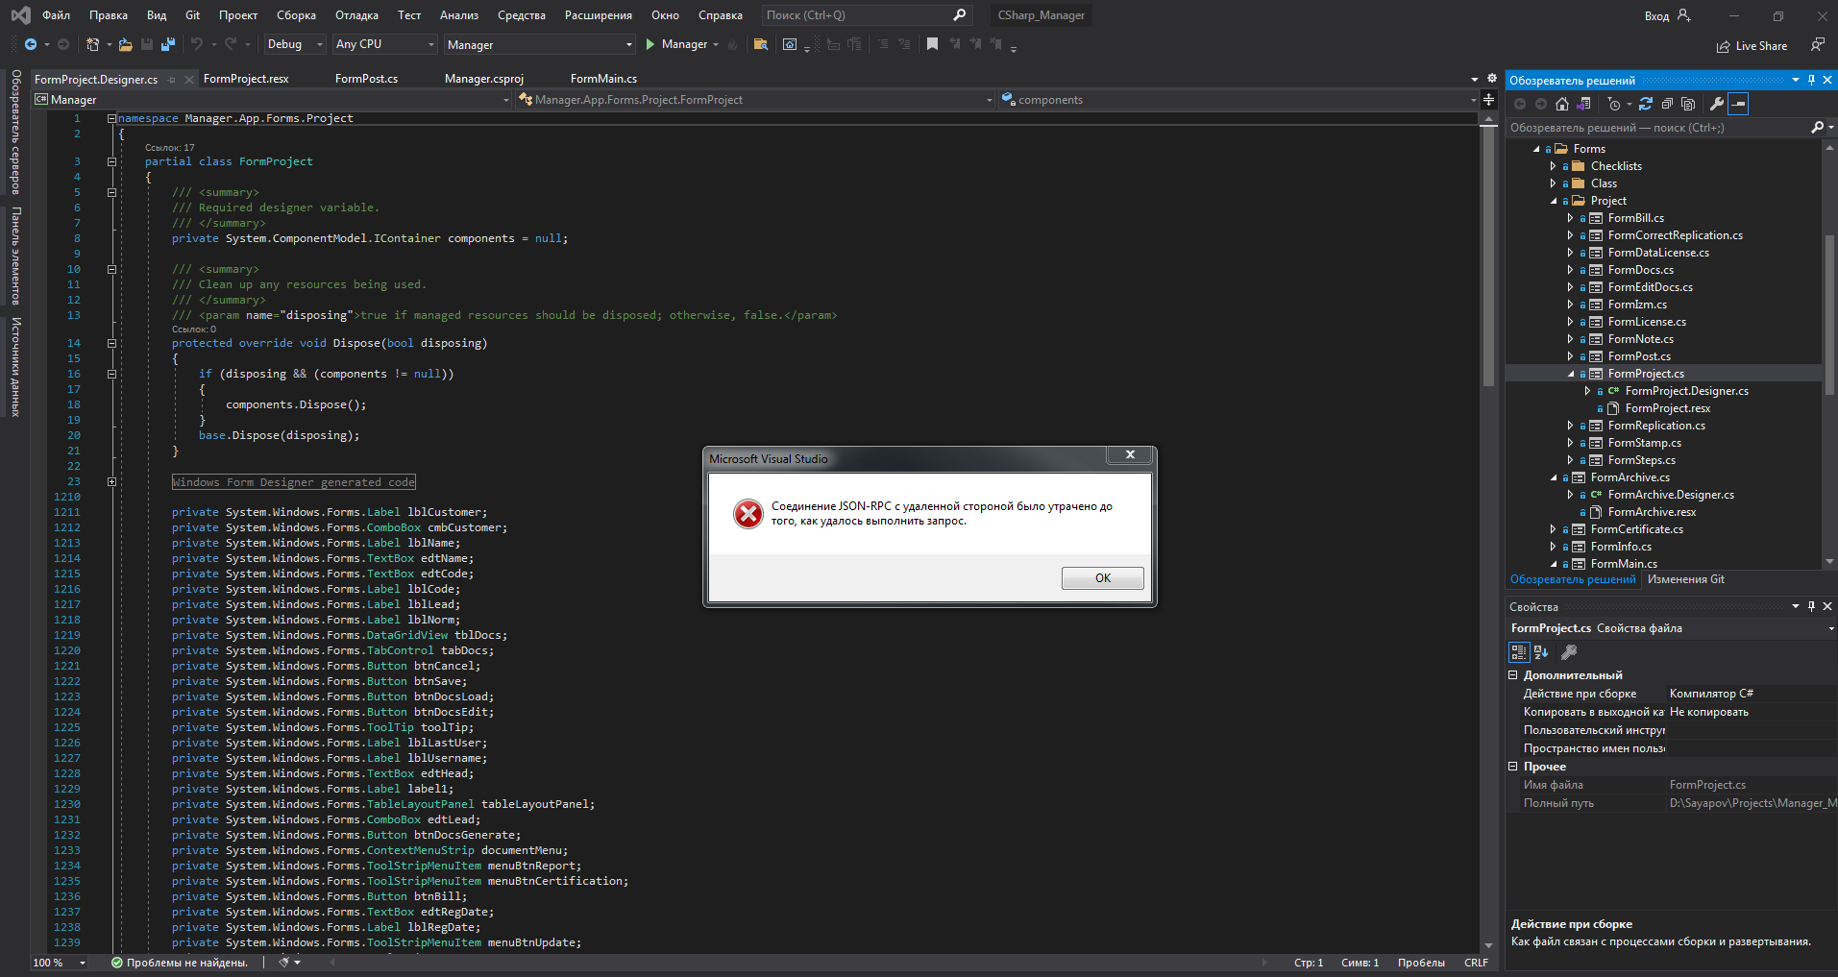Pin the Solution Explorer panel

1811,80
